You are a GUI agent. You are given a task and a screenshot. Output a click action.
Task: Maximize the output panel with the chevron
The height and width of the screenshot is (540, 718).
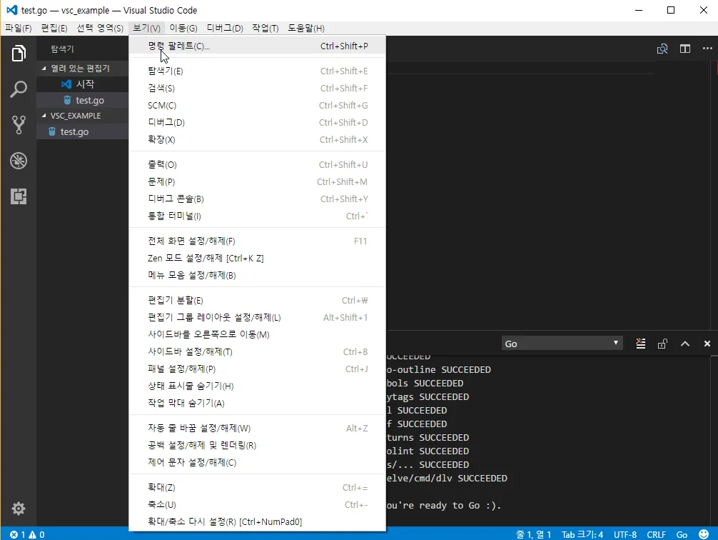(x=685, y=344)
